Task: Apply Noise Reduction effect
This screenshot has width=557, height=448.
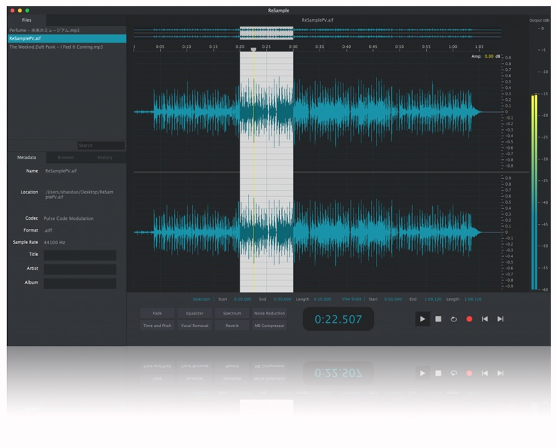Action: 269,314
